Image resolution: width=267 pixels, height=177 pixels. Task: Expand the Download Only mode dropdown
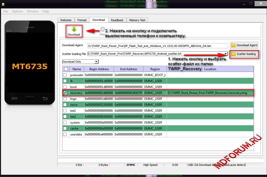pos(96,62)
